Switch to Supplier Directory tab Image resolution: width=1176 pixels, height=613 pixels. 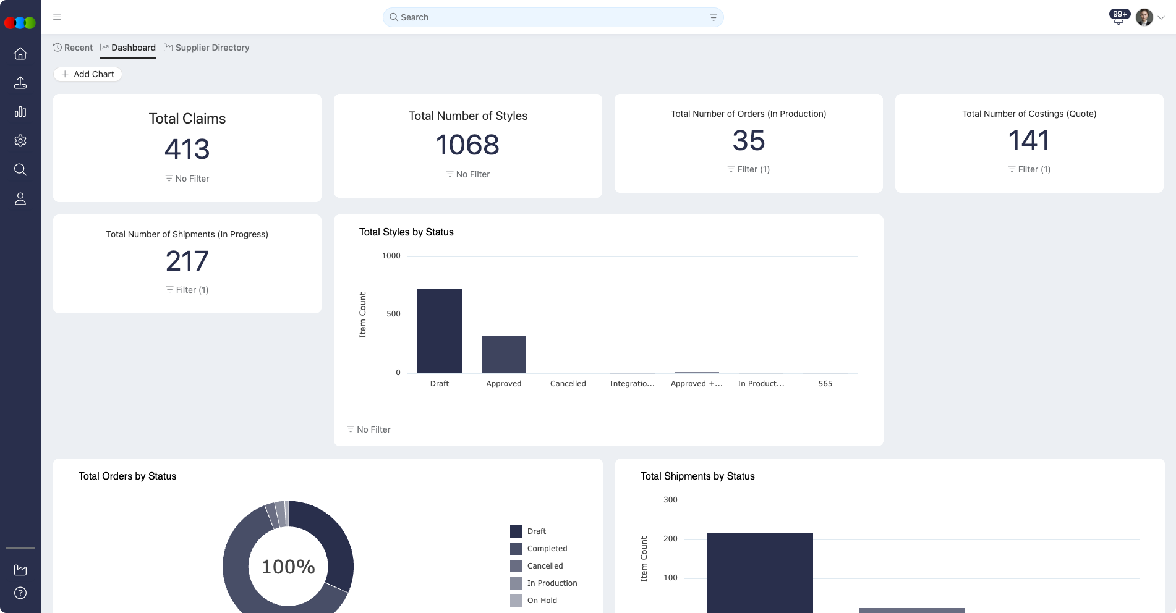coord(207,48)
